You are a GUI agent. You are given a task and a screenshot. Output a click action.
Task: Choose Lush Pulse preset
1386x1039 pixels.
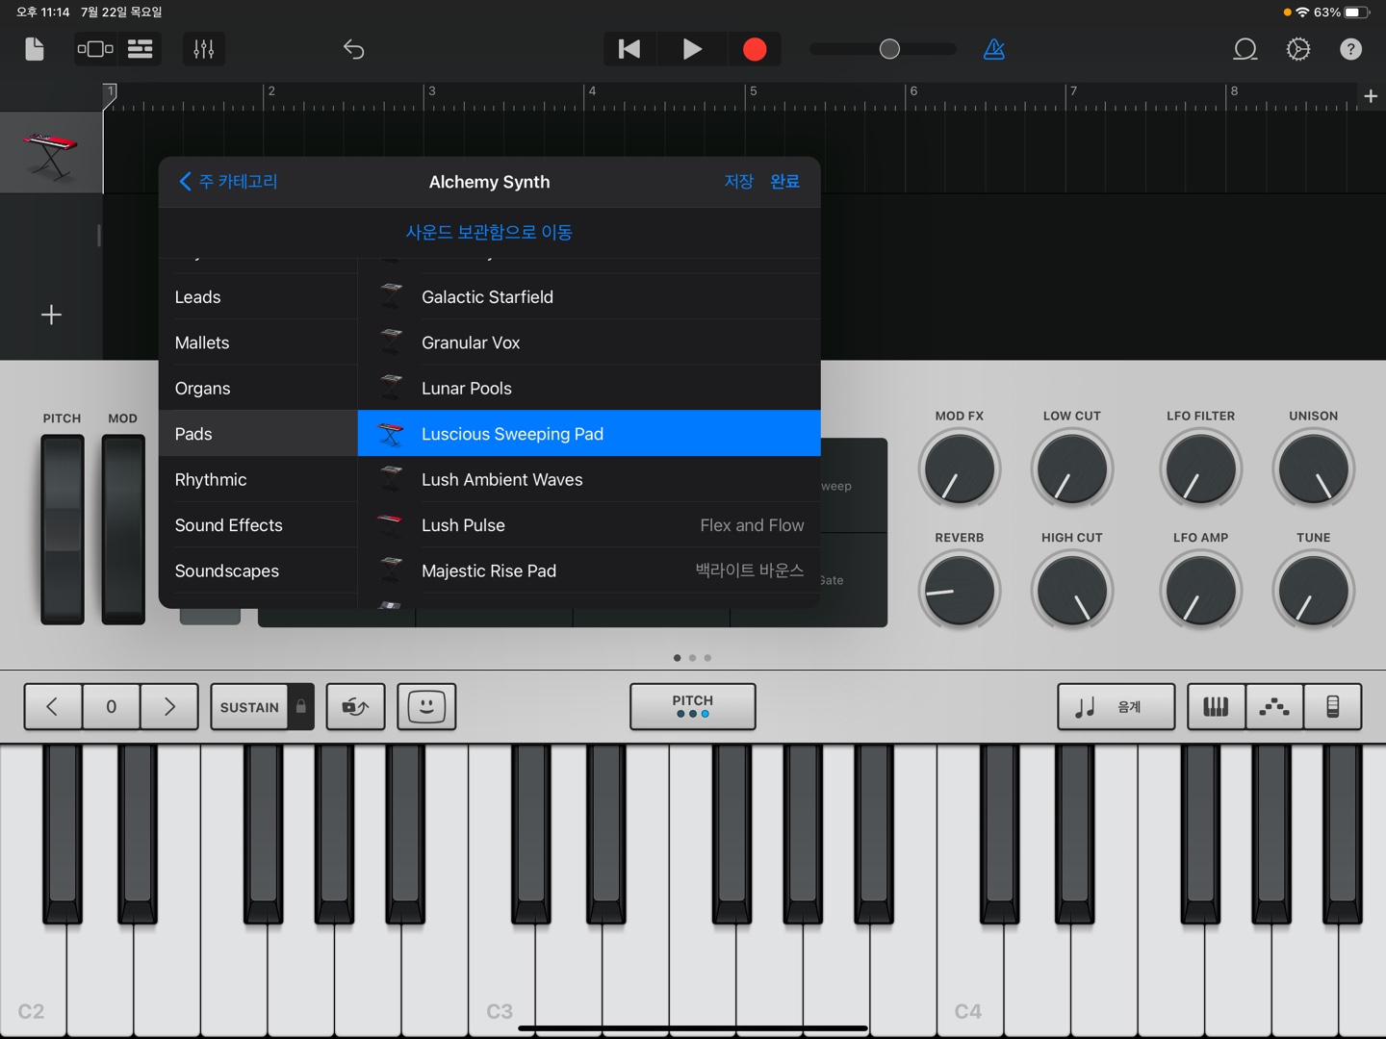(589, 525)
